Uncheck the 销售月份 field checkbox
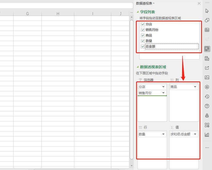The height and width of the screenshot is (170, 212). point(143,30)
